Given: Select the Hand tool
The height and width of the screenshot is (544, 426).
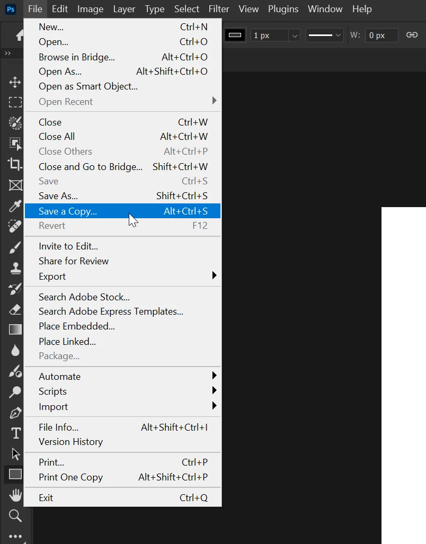Looking at the screenshot, I should 15,495.
